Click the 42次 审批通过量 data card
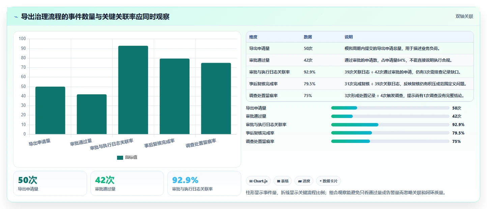 pos(127,183)
